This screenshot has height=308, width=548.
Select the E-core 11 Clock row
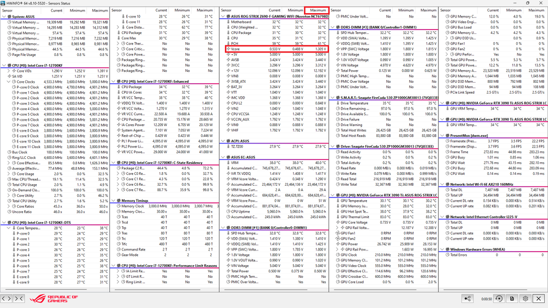[x=55, y=147]
